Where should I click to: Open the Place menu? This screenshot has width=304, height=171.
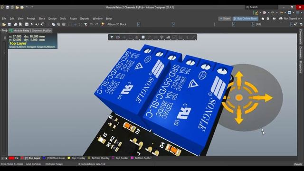42,19
